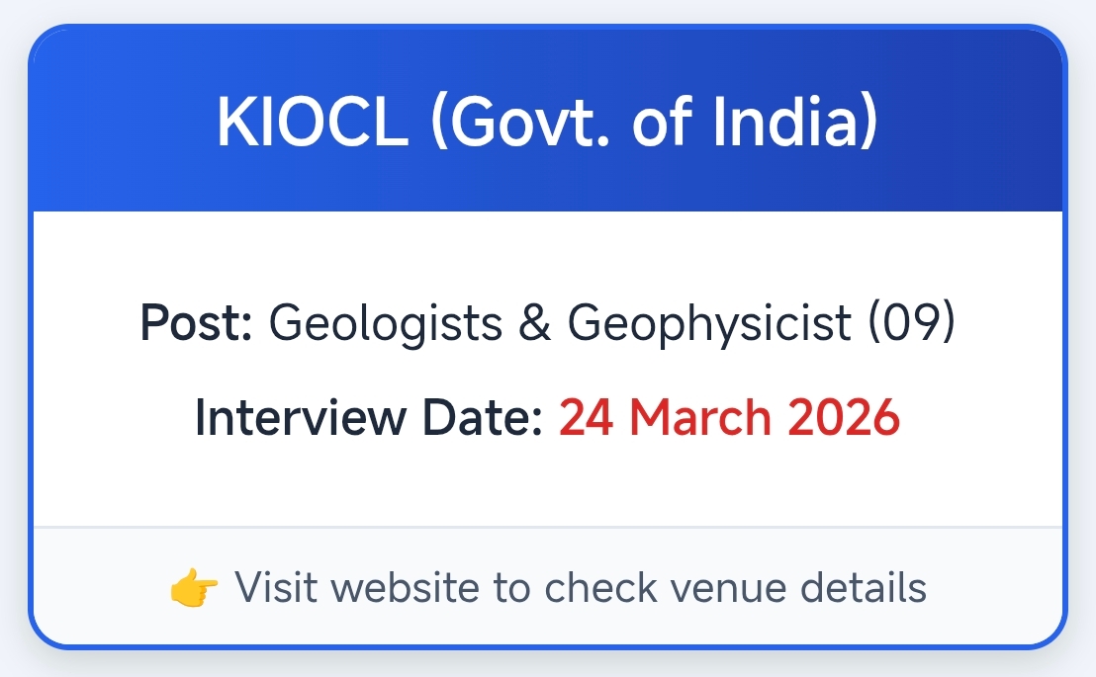Screen dimensions: 1096x677
Task: Click the ampersand between the post names
Action: pos(534,323)
